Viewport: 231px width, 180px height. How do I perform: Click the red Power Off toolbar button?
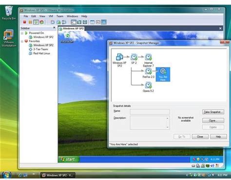(x=24, y=22)
